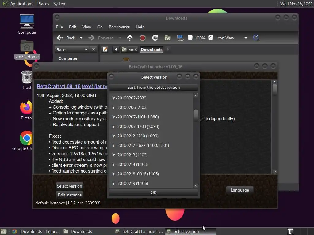314x235 pixels.
Task: Reload the Downloads folder
Action: [155, 38]
